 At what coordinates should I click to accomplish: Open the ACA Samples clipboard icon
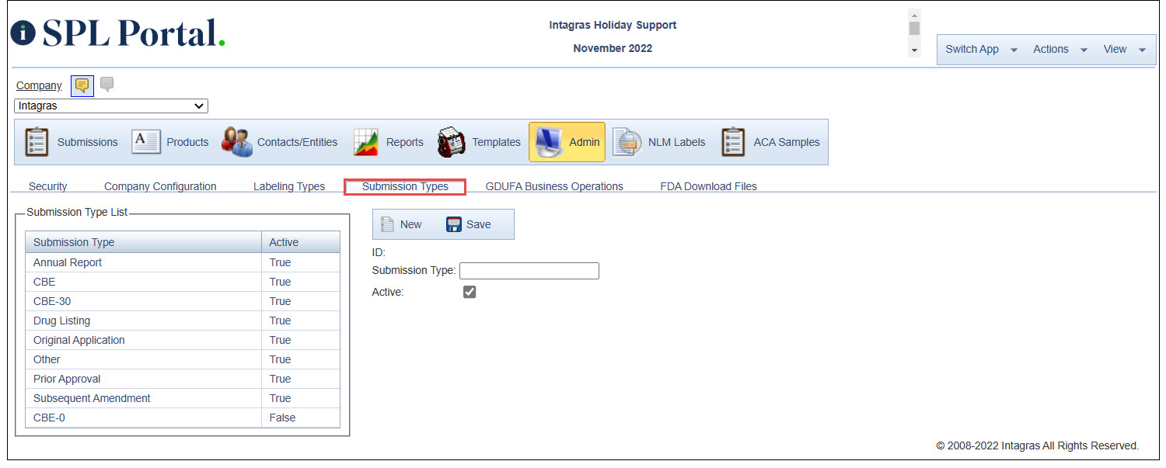point(733,142)
